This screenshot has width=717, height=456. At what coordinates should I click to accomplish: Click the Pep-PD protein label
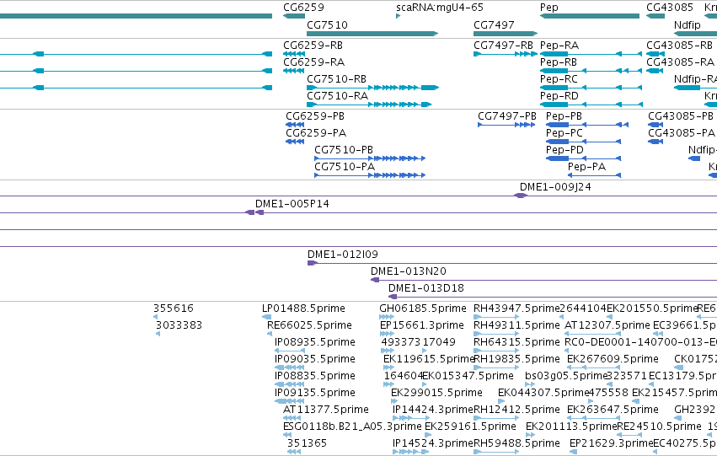click(x=565, y=150)
